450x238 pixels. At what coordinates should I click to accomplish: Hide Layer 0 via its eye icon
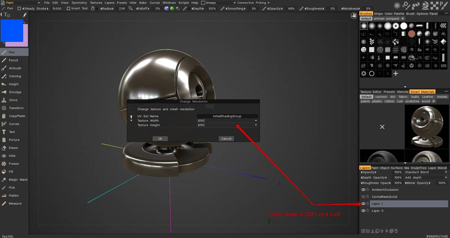point(363,211)
